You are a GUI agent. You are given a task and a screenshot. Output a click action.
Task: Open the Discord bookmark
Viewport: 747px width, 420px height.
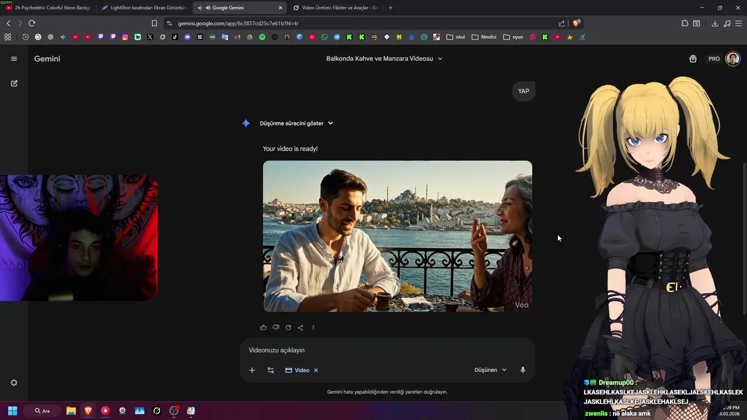pyautogui.click(x=187, y=37)
